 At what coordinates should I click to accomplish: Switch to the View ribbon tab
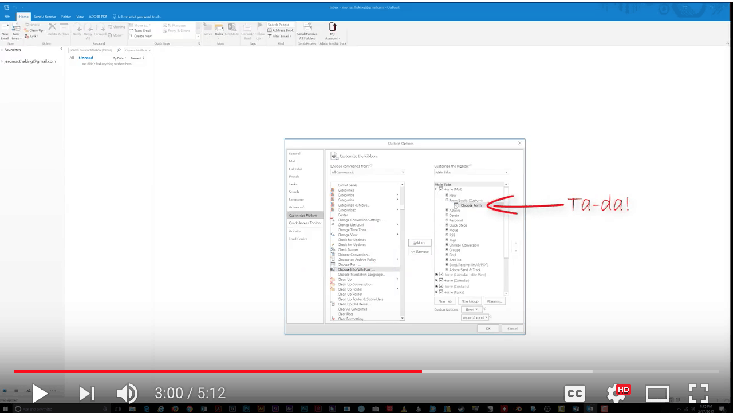click(x=80, y=17)
